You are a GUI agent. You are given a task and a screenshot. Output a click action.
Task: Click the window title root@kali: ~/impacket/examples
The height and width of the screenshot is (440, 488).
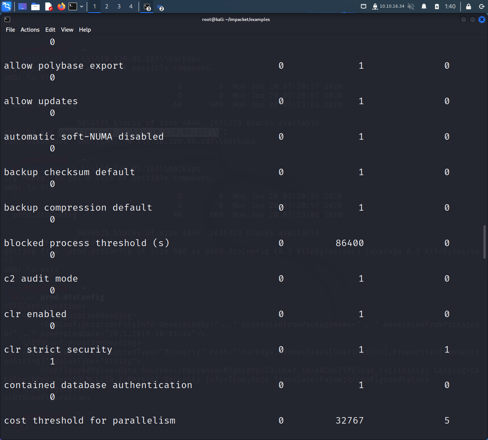(236, 19)
